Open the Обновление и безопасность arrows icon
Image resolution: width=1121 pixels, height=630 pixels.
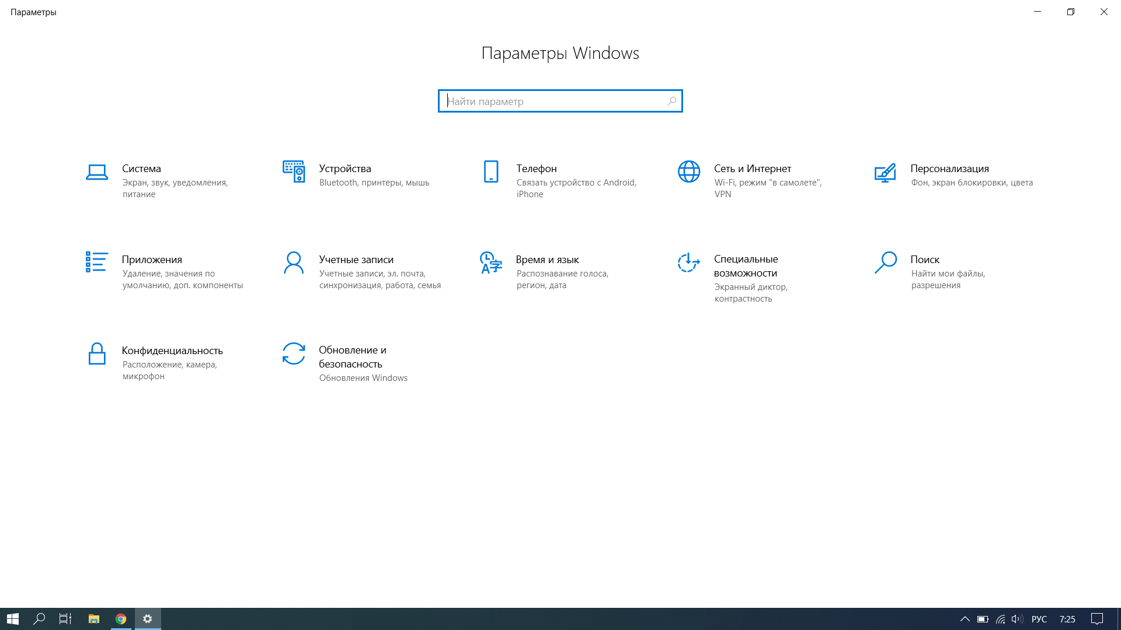click(x=294, y=353)
